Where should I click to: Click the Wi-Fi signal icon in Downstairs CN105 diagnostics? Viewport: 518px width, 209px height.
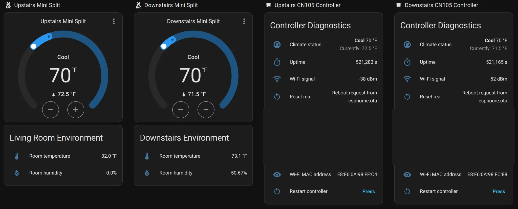[407, 79]
